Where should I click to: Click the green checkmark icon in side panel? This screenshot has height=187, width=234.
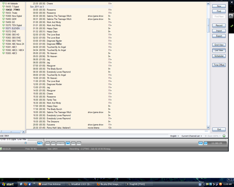click(232, 26)
